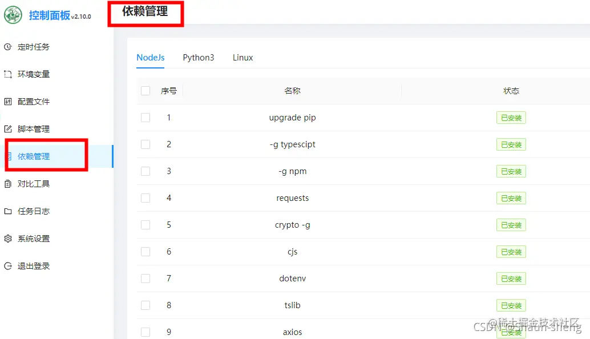
Task: Click the edit icon beside 脚本管理
Action: [x=7, y=129]
